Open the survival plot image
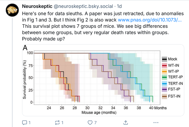 [94, 79]
